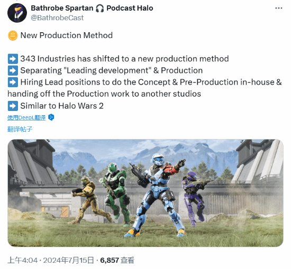Click the 使用DeepL翻译 link

26,117
